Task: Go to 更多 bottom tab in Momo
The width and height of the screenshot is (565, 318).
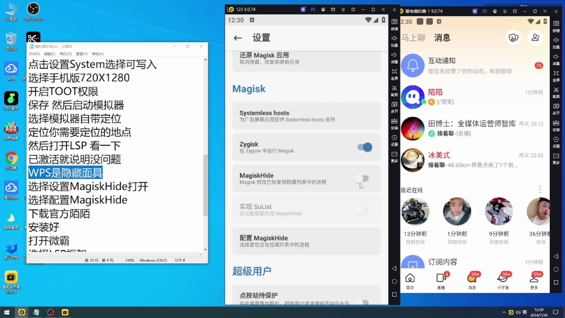Action: click(534, 281)
